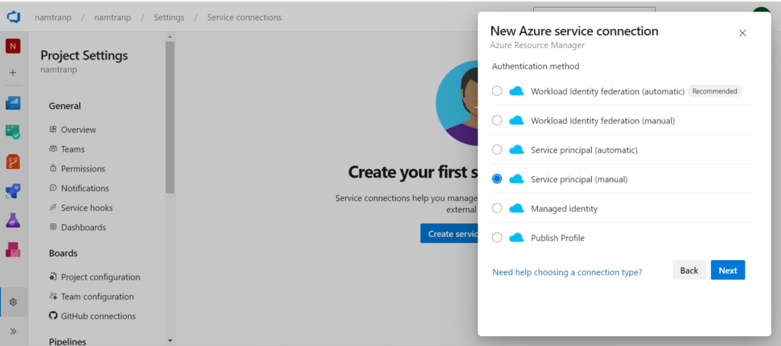Click the project settings gear icon
The height and width of the screenshot is (346, 781).
[x=13, y=302]
